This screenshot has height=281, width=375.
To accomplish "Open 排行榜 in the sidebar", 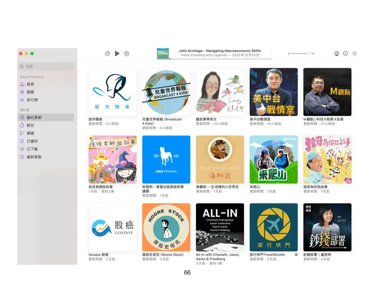I will pyautogui.click(x=46, y=100).
